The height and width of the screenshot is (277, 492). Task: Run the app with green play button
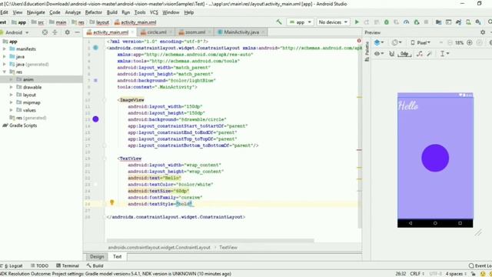click(x=357, y=22)
